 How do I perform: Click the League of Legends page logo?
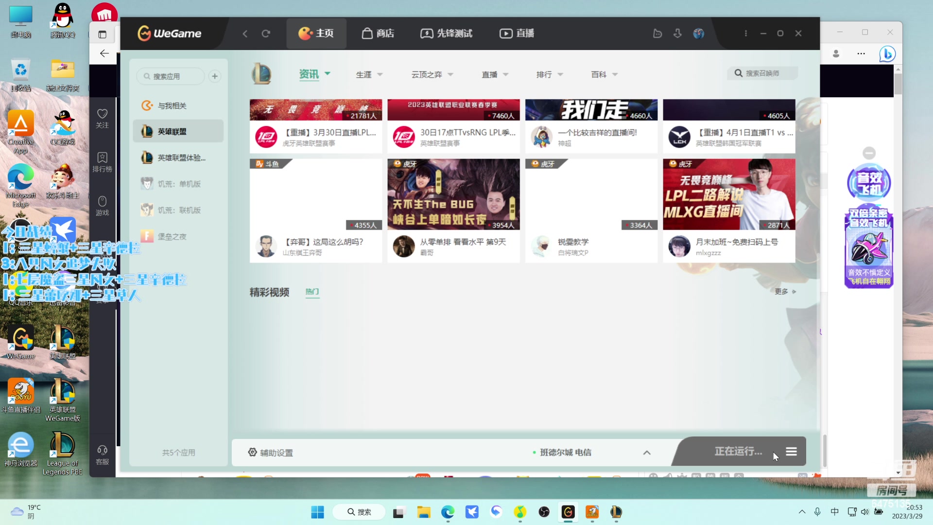261,74
